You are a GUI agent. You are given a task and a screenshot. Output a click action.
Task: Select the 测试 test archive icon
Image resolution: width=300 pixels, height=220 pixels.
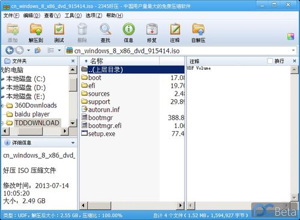59,33
